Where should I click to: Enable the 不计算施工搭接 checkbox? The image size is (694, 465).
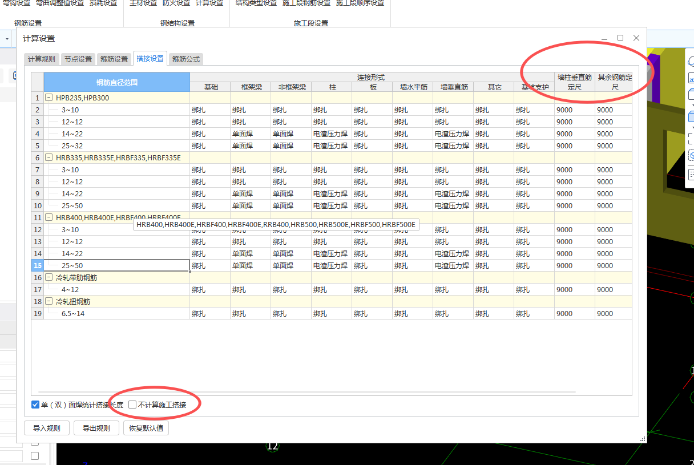pyautogui.click(x=132, y=405)
